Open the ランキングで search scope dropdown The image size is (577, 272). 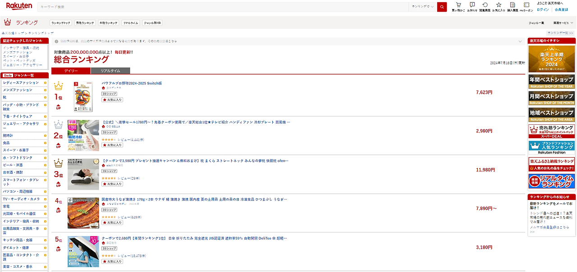[x=423, y=7]
